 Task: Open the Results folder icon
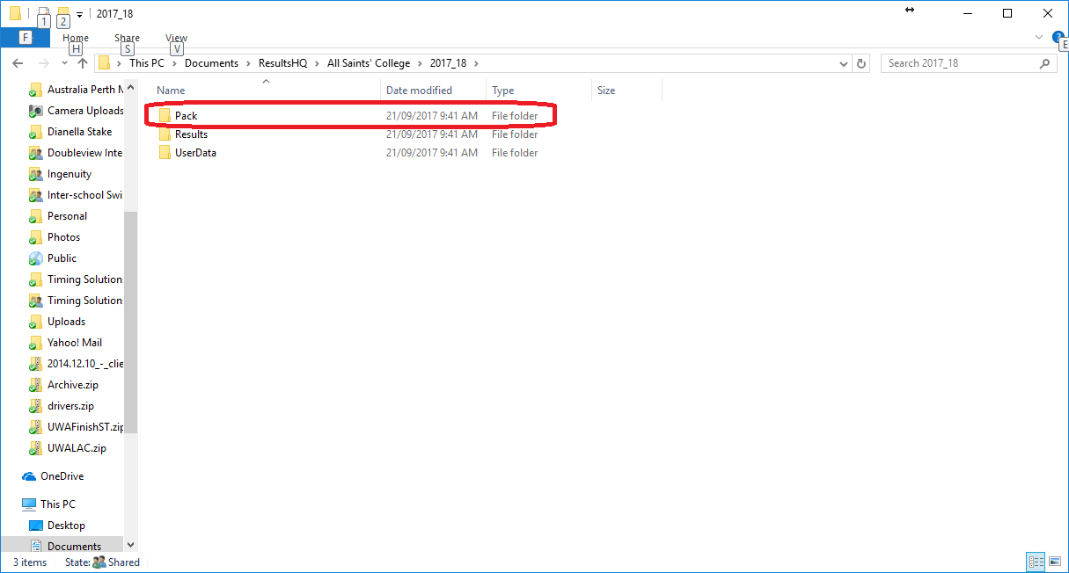coord(165,134)
